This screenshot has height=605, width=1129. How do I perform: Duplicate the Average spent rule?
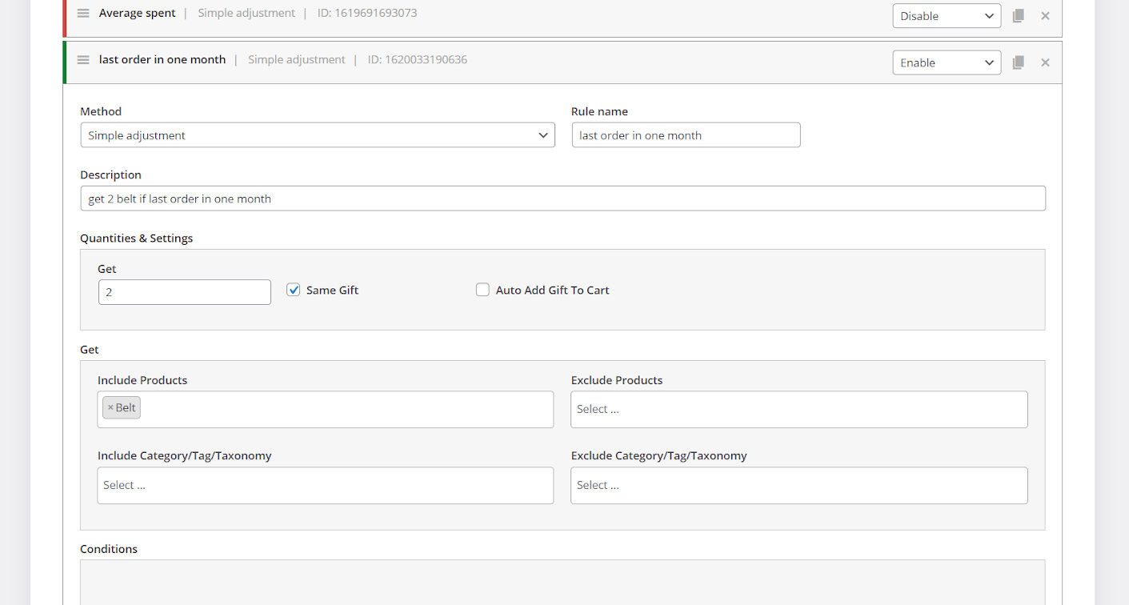[x=1018, y=16]
